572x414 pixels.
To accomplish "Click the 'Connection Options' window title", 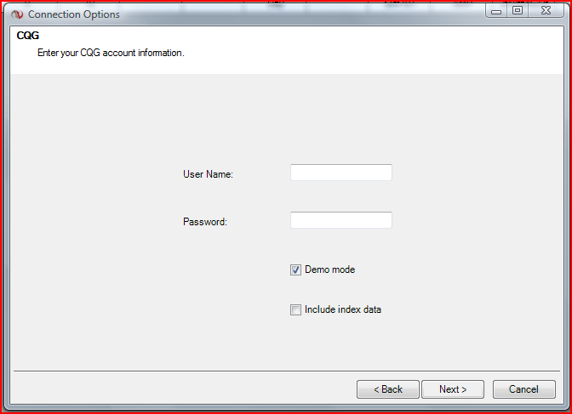I will (x=74, y=14).
